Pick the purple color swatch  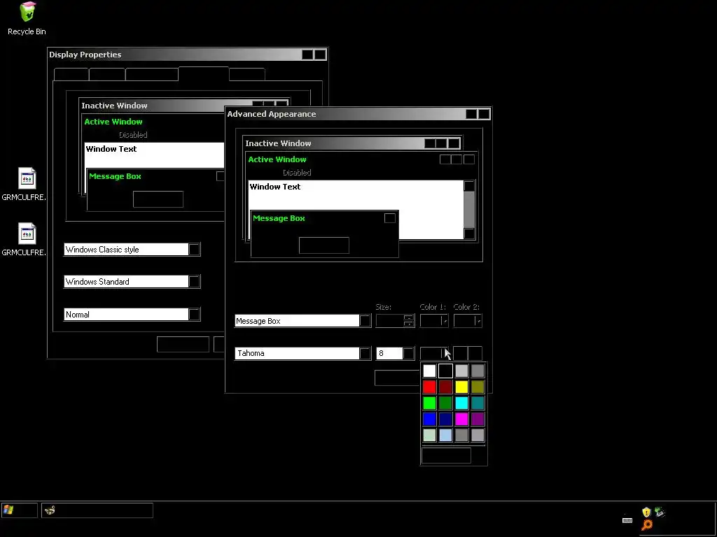(478, 419)
